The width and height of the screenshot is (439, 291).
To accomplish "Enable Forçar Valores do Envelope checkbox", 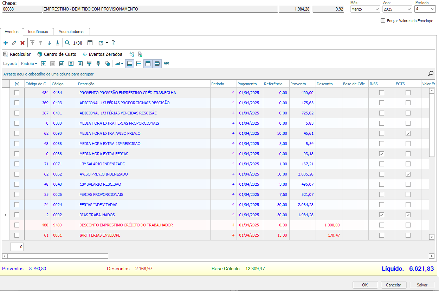I will click(383, 21).
